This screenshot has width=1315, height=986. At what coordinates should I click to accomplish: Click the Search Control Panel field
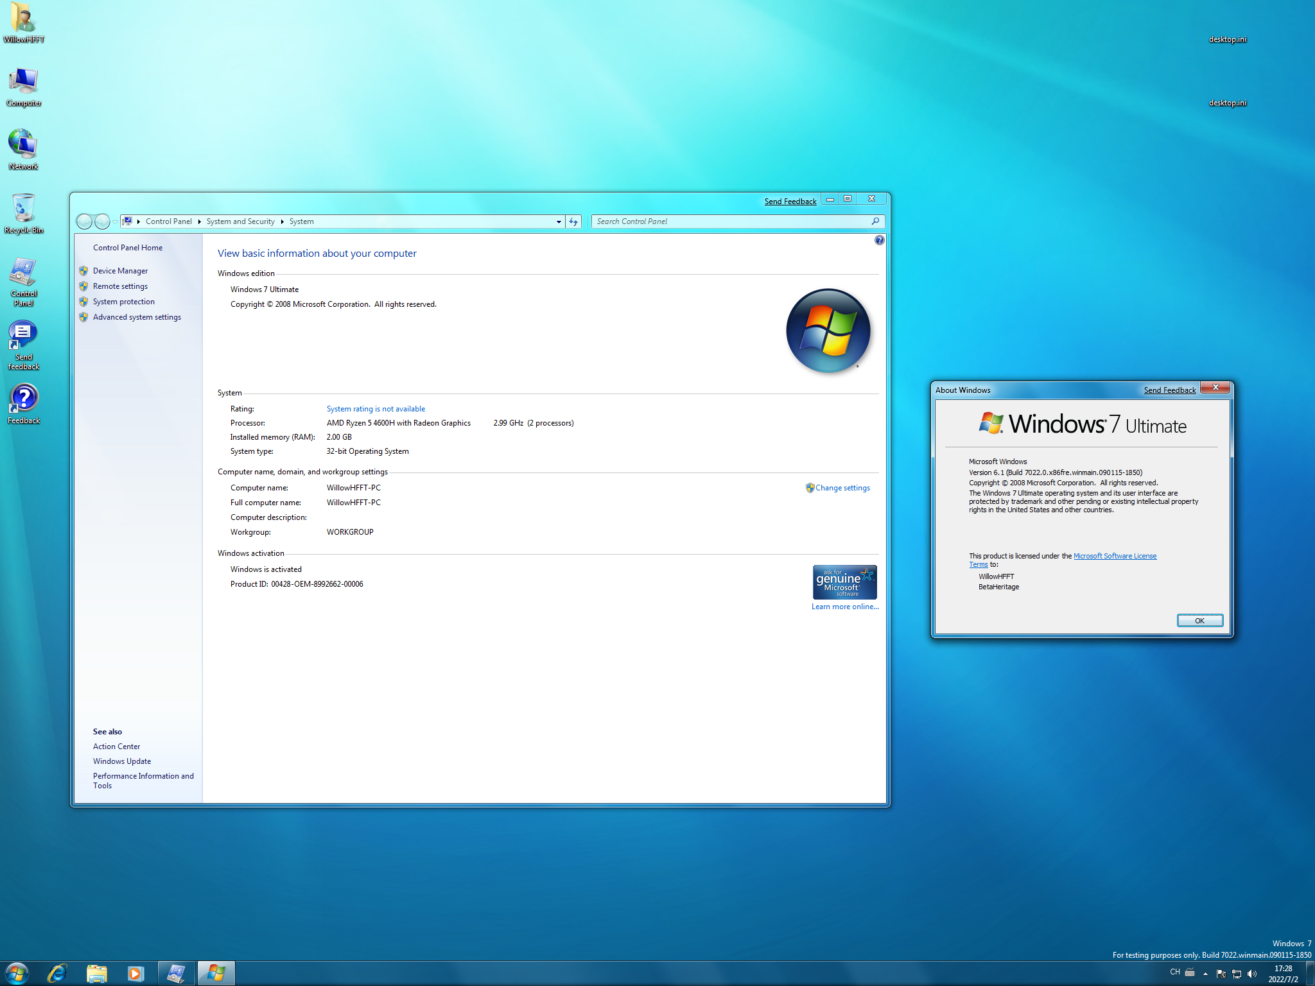click(738, 221)
